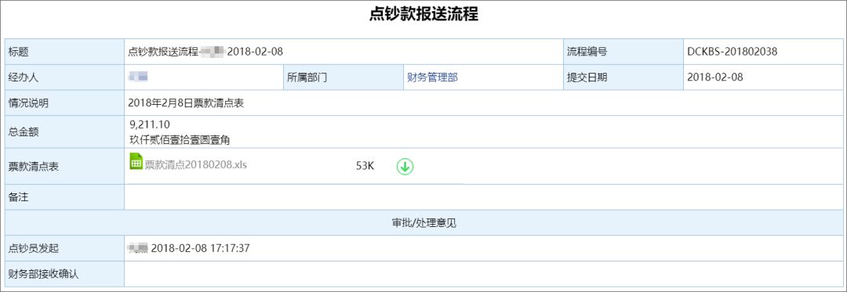Click the 票款清点表 label
Viewport: 847px width, 292px height.
pyautogui.click(x=34, y=167)
